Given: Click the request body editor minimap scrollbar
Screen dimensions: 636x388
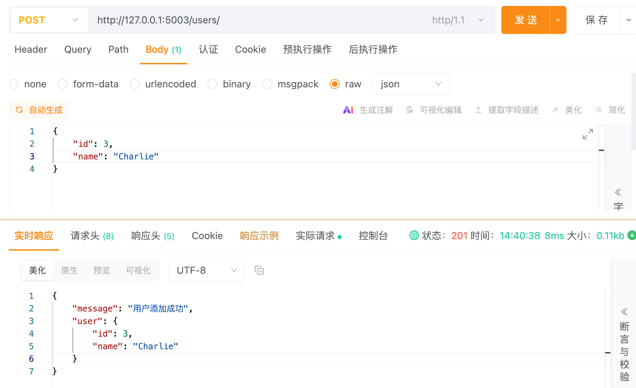Looking at the screenshot, I should pyautogui.click(x=602, y=168).
